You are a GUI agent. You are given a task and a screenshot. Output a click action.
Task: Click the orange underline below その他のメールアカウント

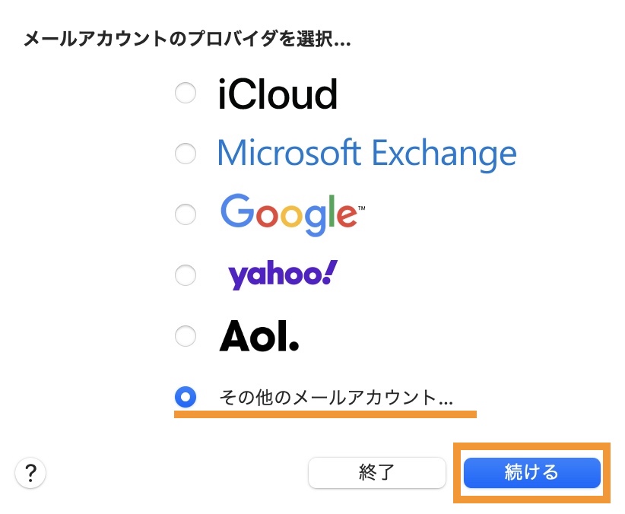pyautogui.click(x=325, y=415)
